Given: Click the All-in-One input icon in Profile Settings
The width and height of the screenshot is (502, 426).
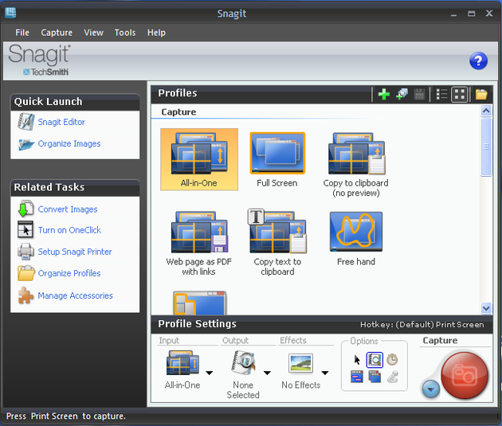Looking at the screenshot, I should click(x=182, y=362).
